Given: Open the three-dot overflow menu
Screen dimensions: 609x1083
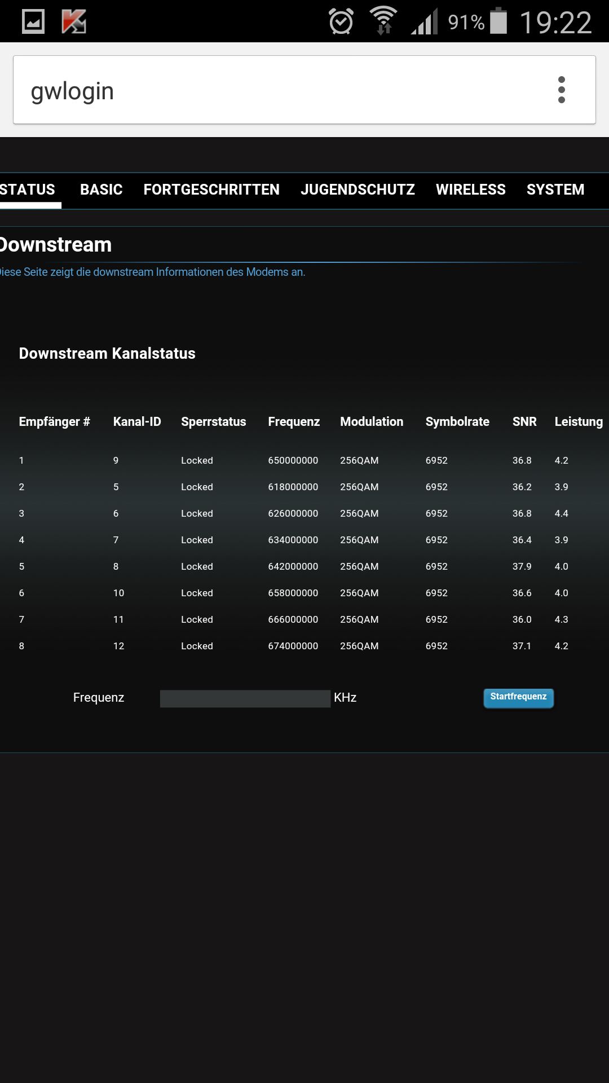Looking at the screenshot, I should [x=561, y=90].
